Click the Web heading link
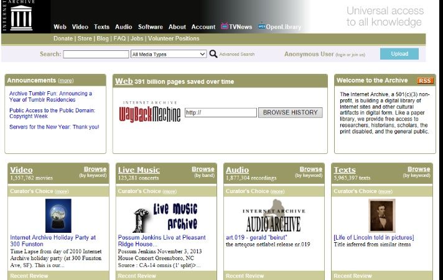 click(x=124, y=81)
